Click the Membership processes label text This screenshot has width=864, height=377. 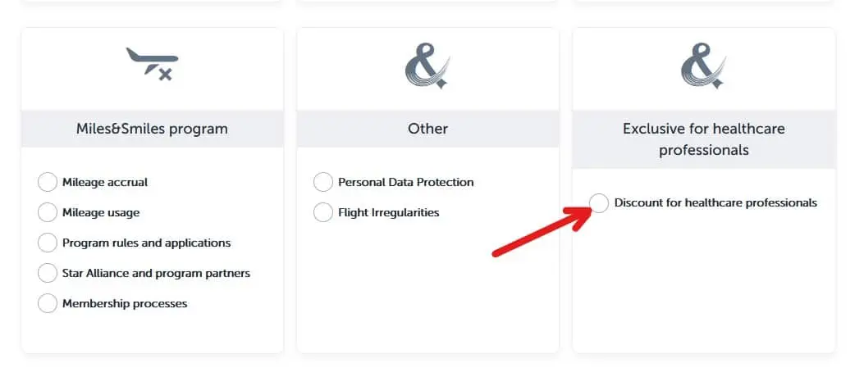[125, 303]
